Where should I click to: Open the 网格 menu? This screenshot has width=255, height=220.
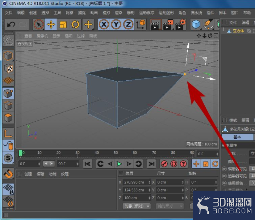69,13
